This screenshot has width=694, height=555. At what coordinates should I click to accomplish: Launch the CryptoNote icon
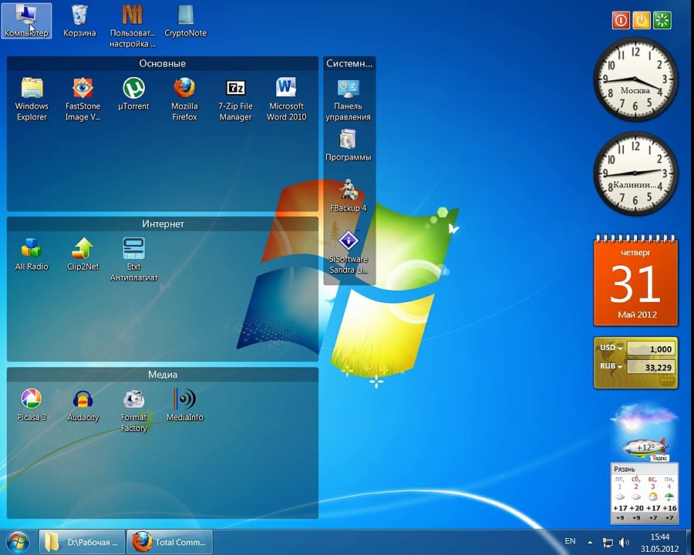185,20
